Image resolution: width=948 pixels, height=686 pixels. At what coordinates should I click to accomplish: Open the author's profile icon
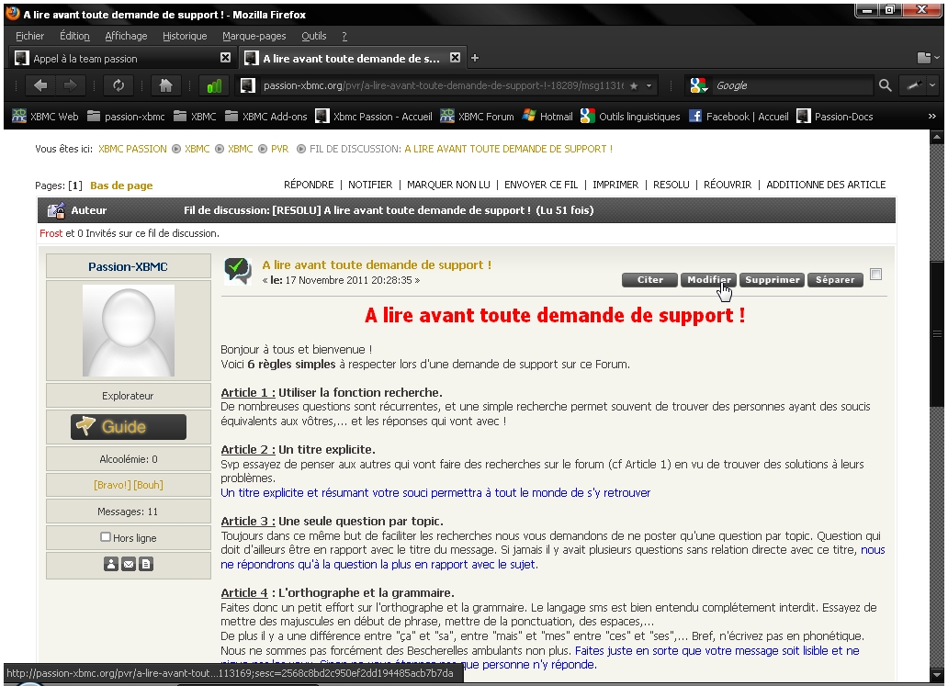tap(111, 564)
